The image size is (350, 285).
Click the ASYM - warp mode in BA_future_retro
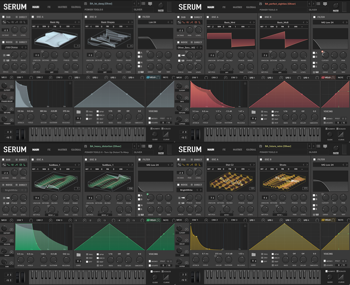[x=227, y=215]
